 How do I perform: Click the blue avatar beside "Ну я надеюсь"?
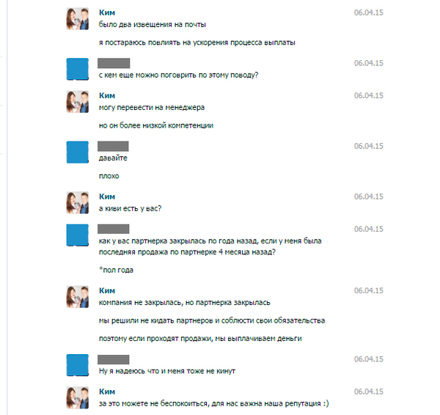tap(78, 365)
